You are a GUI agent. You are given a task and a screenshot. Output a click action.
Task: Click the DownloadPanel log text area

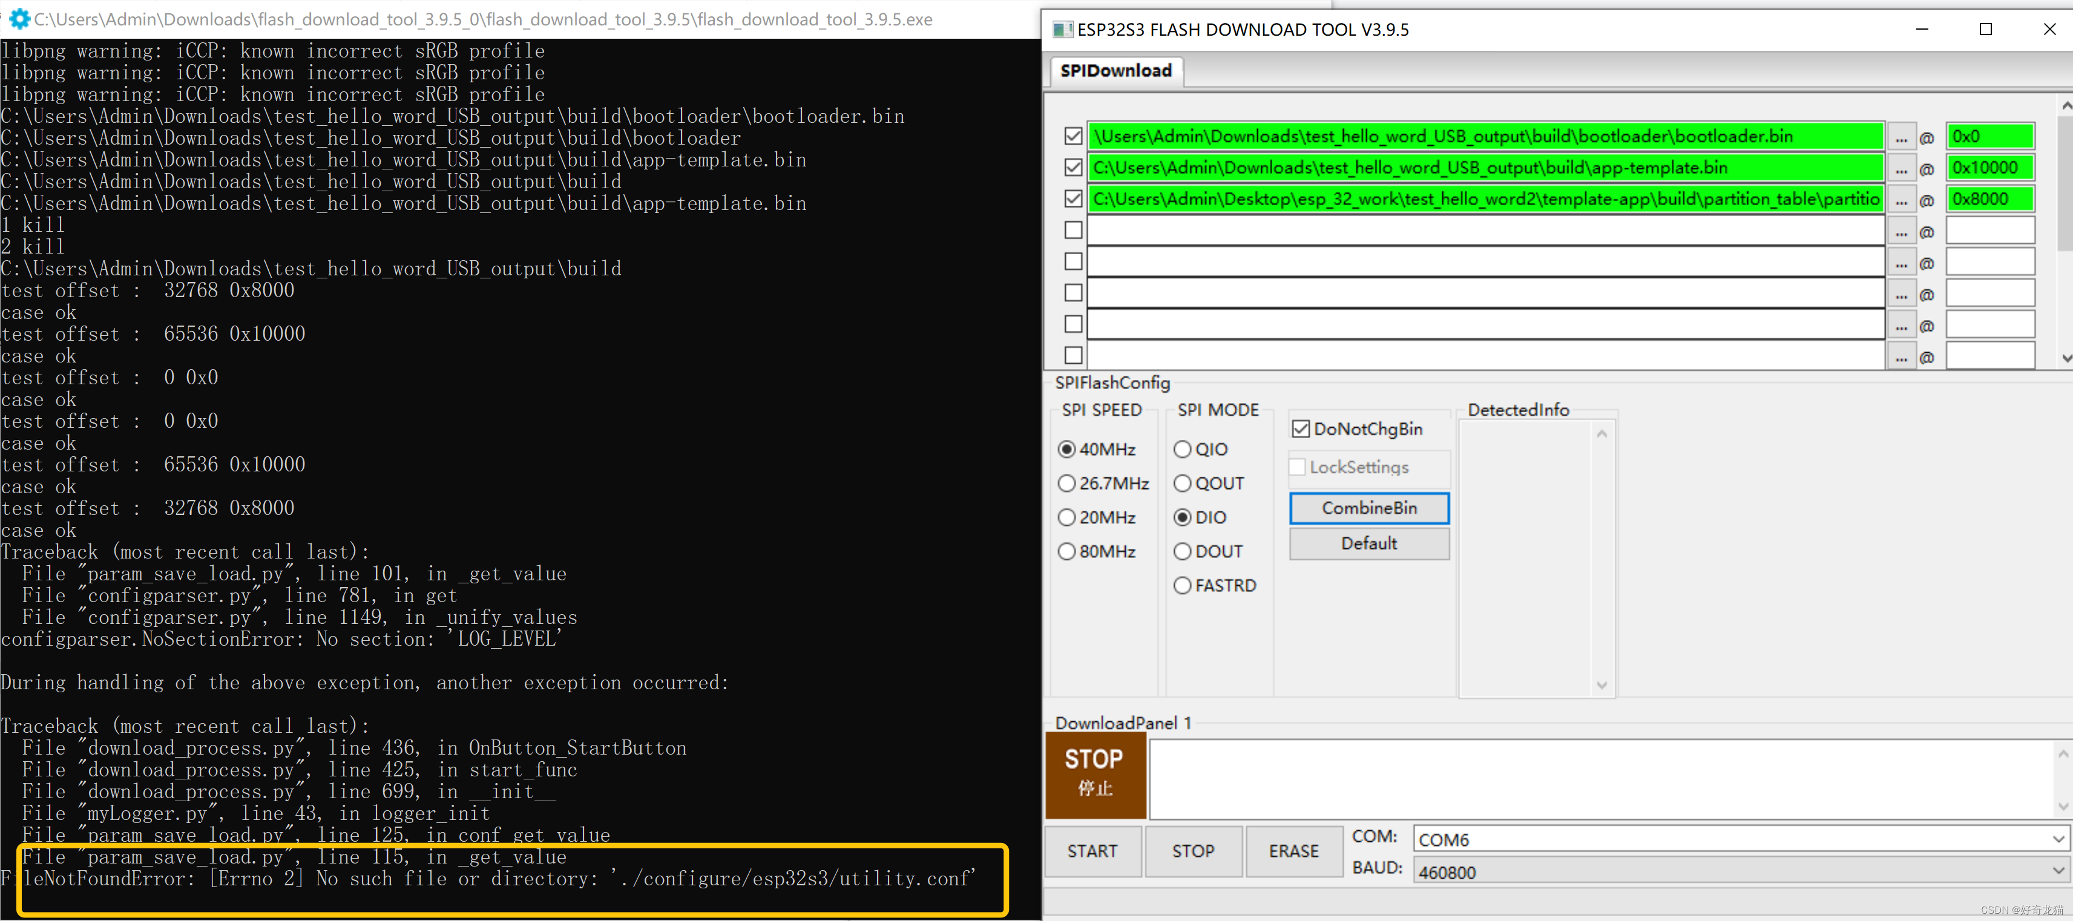[x=1602, y=779]
